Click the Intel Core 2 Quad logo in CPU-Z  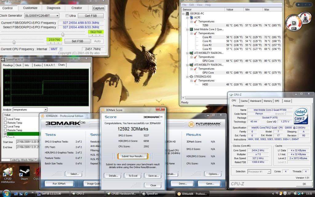coord(301,115)
